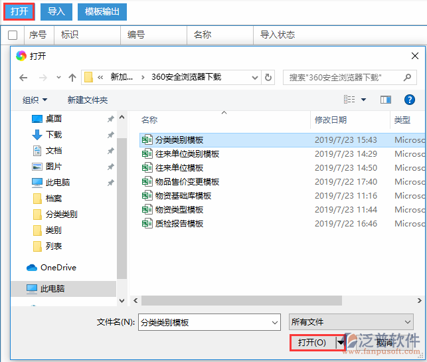The width and height of the screenshot is (427, 362).
Task: Click the up one level arrow
Action: [x=72, y=78]
